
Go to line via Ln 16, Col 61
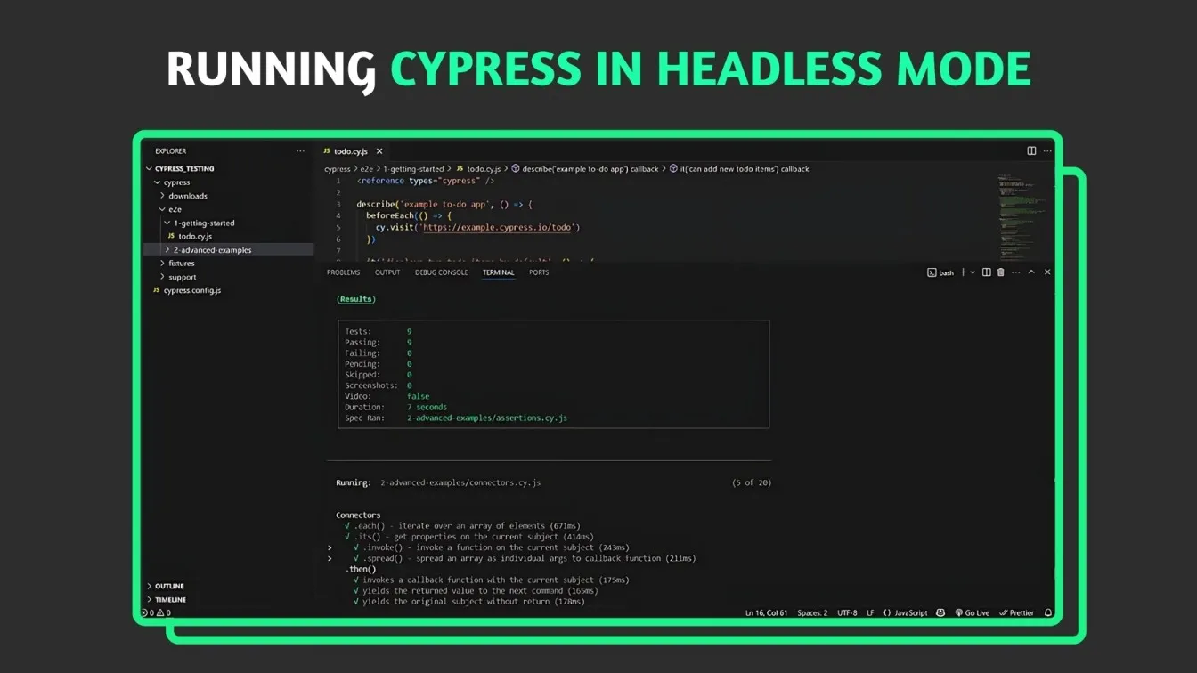[x=766, y=612]
